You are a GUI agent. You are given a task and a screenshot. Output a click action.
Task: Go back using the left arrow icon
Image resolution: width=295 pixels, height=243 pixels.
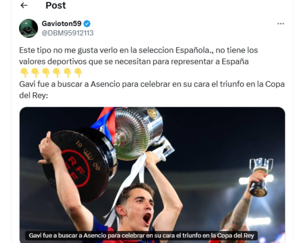(24, 5)
